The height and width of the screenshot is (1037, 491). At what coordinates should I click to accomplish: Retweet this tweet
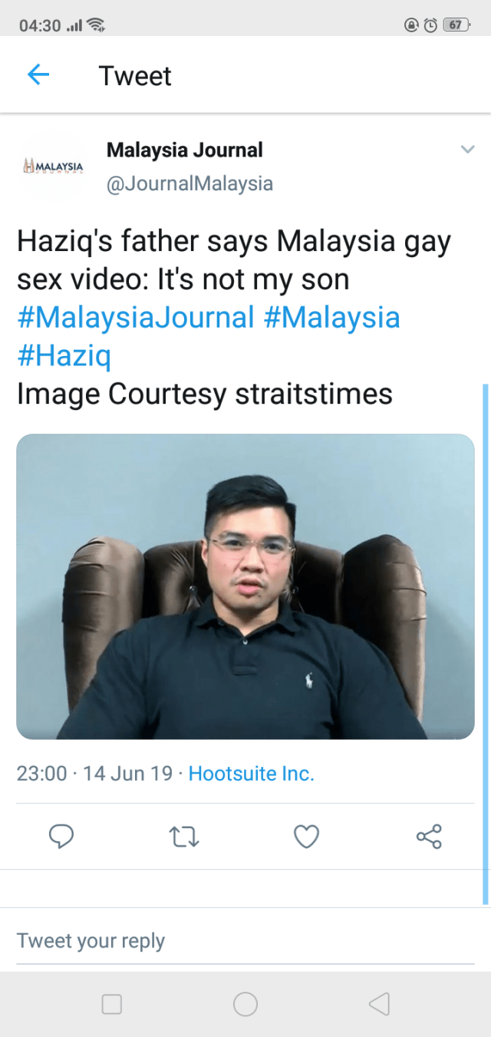tap(184, 836)
